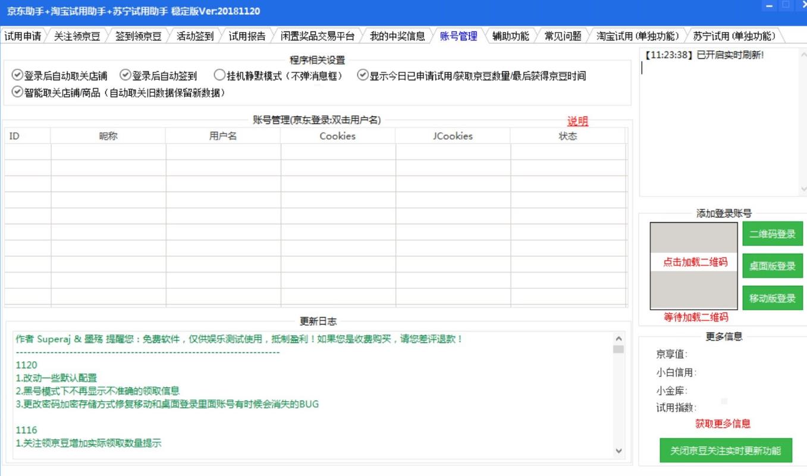Viewport: 807px width, 476px height.
Task: Click the 2.黑号模式下 log line
Action: (x=98, y=391)
